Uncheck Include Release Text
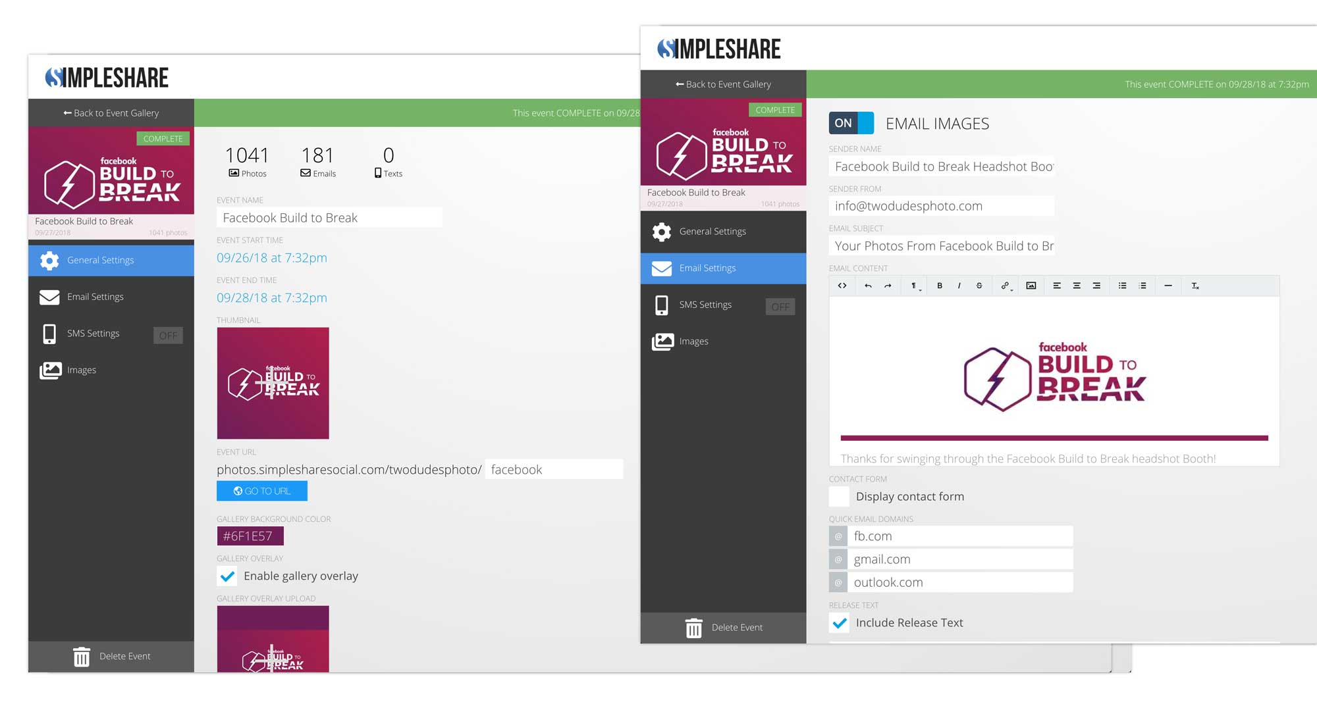Image resolution: width=1317 pixels, height=702 pixels. click(839, 622)
